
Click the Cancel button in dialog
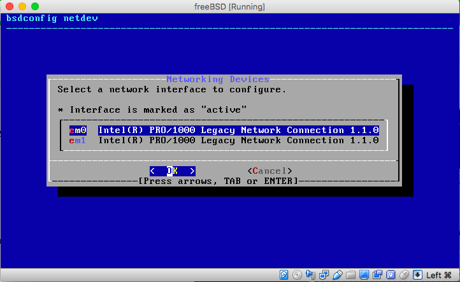[x=270, y=171]
